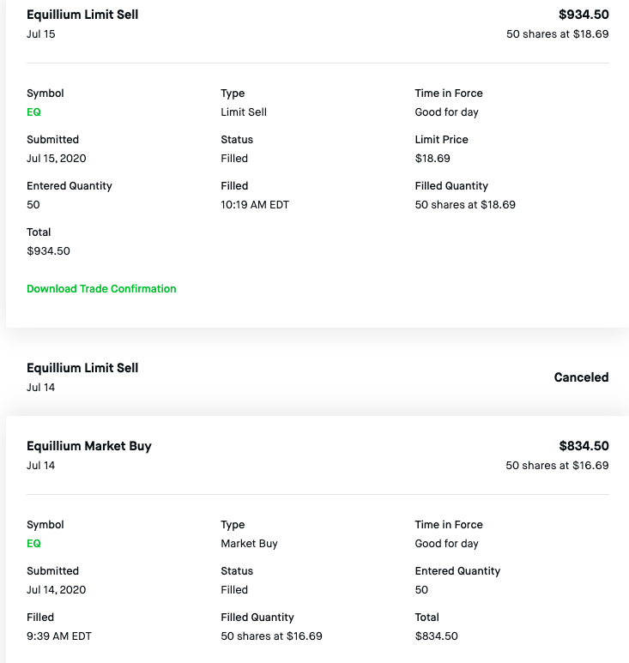Select the Jul 14, 2020 submitted date
Screen dimensions: 629x663
tap(57, 590)
